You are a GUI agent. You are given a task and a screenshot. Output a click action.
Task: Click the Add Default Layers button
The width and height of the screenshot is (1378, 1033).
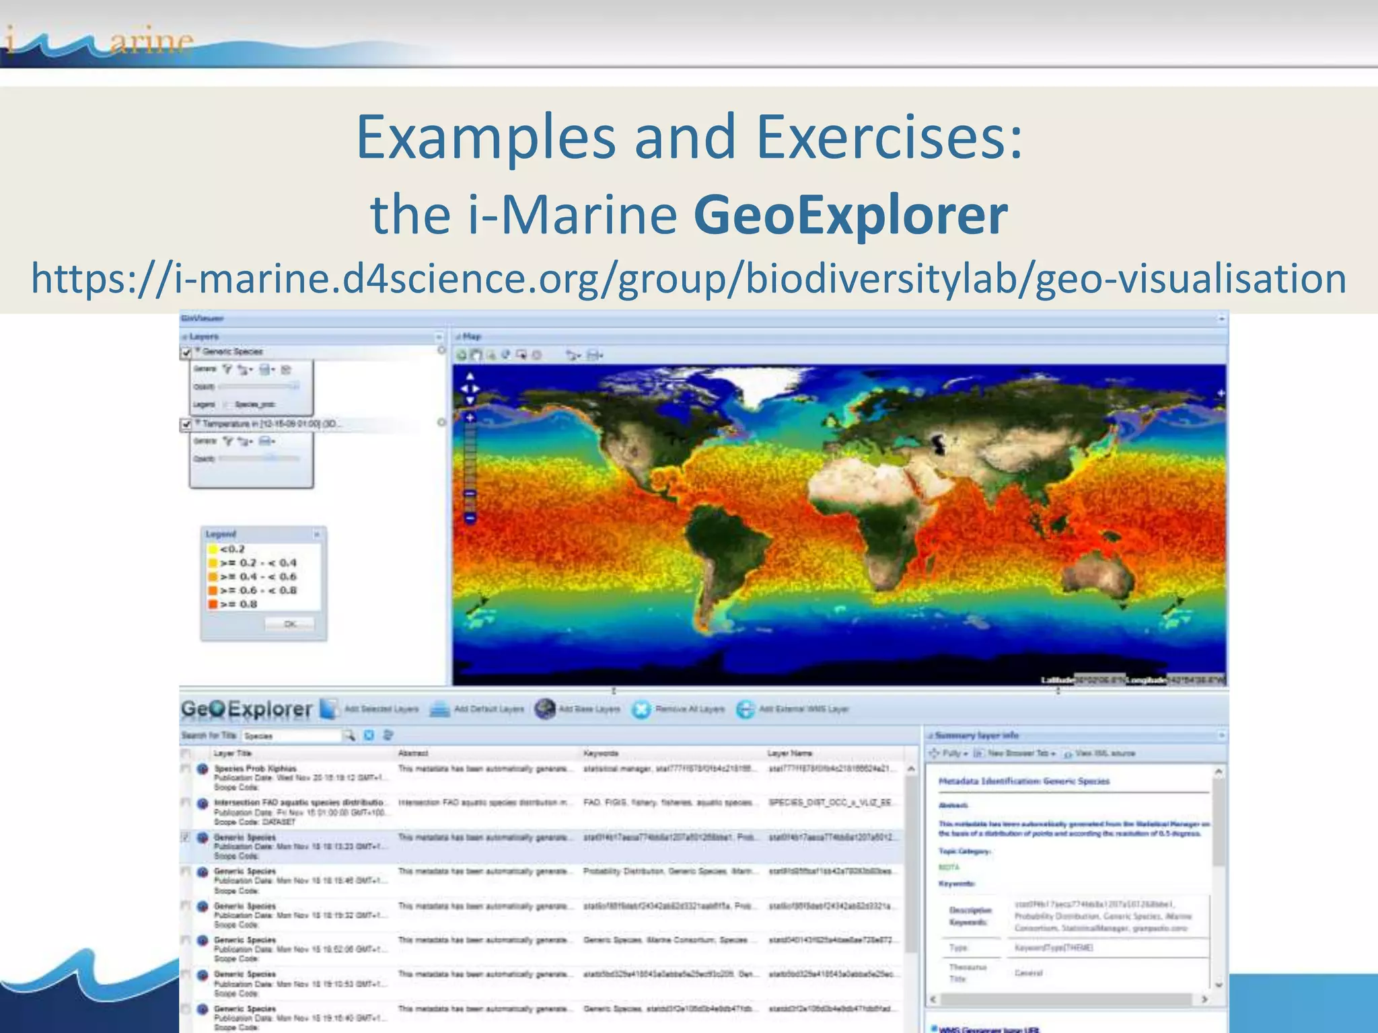tap(477, 709)
